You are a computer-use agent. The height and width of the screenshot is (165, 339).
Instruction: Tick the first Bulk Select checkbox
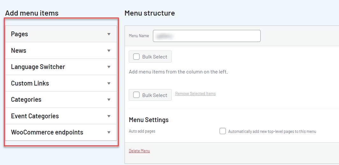pos(136,57)
